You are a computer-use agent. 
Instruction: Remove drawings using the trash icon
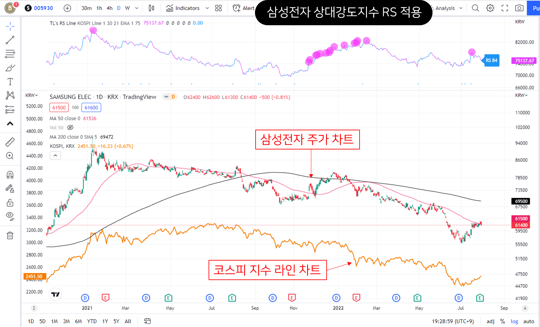click(x=10, y=235)
